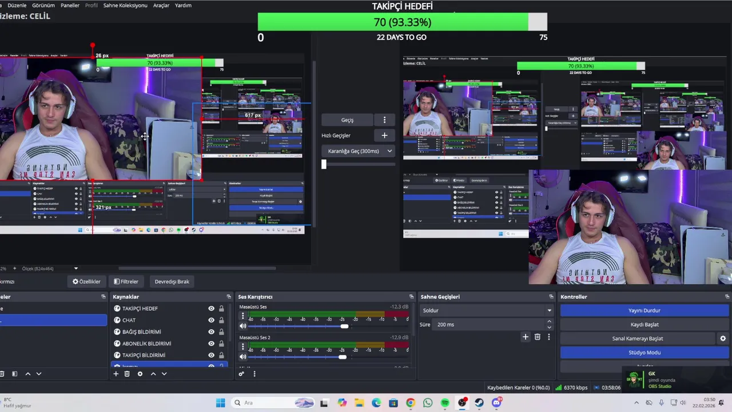Adjust the Masaüstü Ses 2 volume slider
The height and width of the screenshot is (412, 732).
[x=342, y=357]
